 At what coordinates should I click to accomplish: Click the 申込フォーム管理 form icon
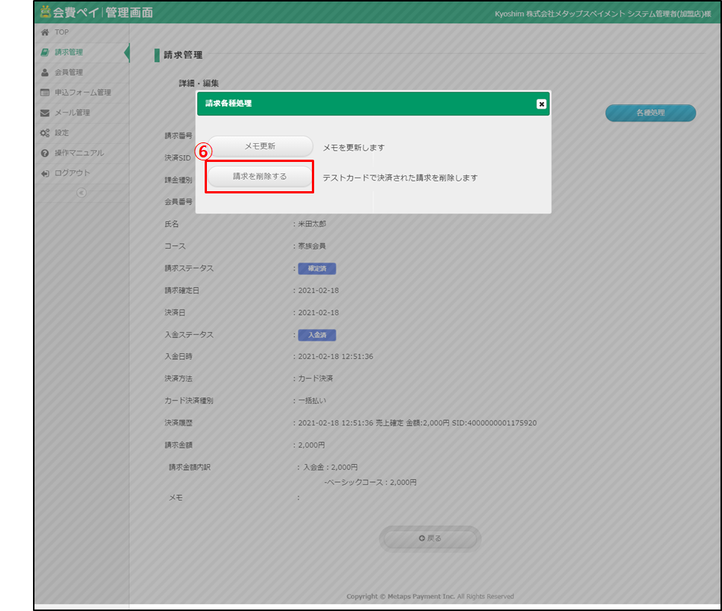tap(45, 93)
